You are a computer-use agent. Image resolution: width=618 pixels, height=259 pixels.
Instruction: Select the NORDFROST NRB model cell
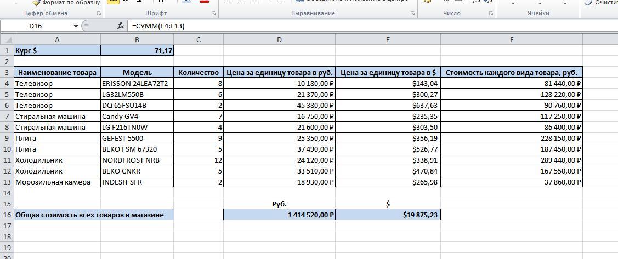(137, 160)
